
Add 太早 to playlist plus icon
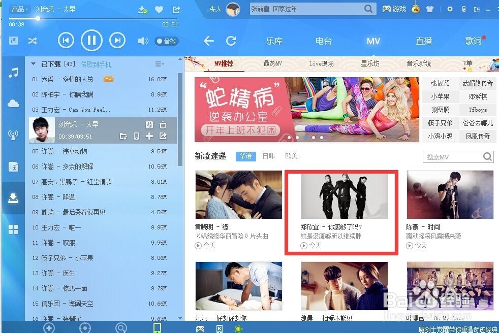[x=149, y=137]
